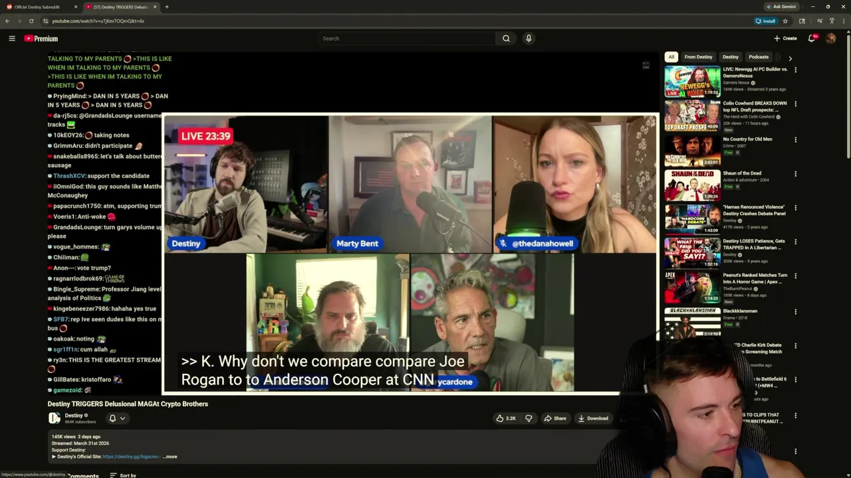The width and height of the screenshot is (851, 478).
Task: Open the YouTube notifications bell
Action: coord(812,39)
